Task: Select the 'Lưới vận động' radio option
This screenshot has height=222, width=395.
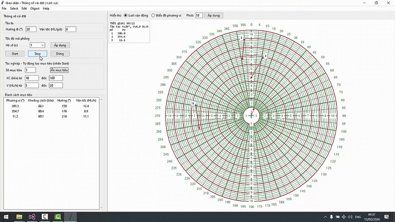Action: 126,15
